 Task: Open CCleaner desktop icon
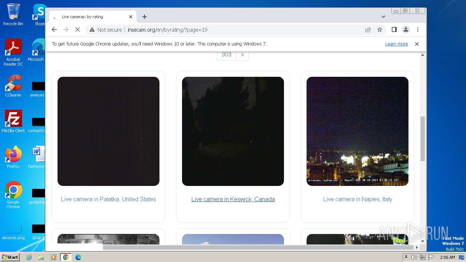pyautogui.click(x=13, y=86)
